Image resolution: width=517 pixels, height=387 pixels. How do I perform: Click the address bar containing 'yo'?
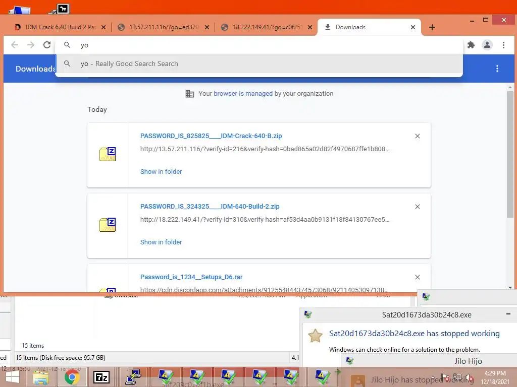click(259, 45)
